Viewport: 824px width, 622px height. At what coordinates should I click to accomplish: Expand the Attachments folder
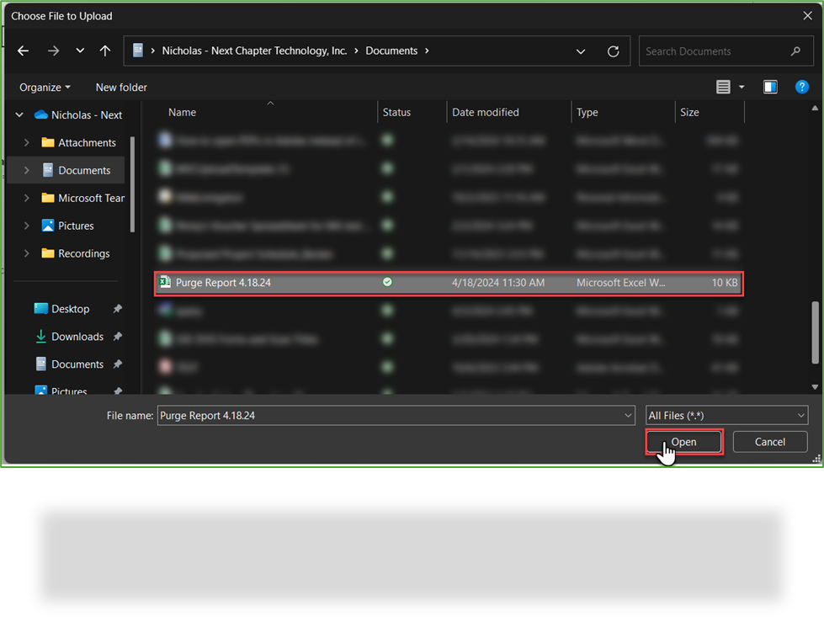click(x=26, y=142)
